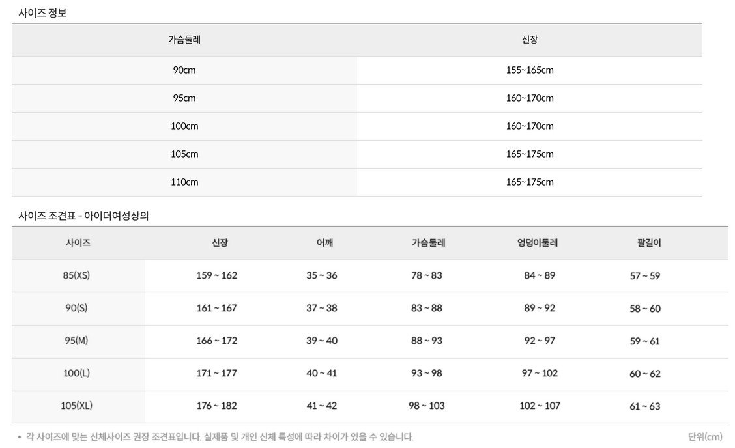Click the 95(M) size row label

coord(77,340)
